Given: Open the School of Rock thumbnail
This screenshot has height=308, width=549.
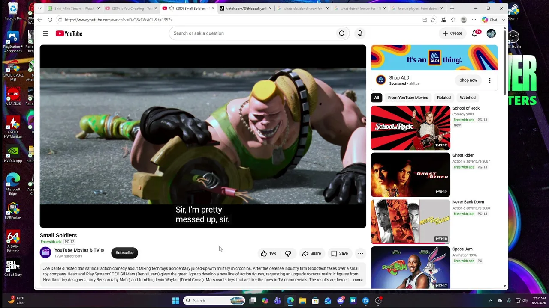Looking at the screenshot, I should [410, 128].
